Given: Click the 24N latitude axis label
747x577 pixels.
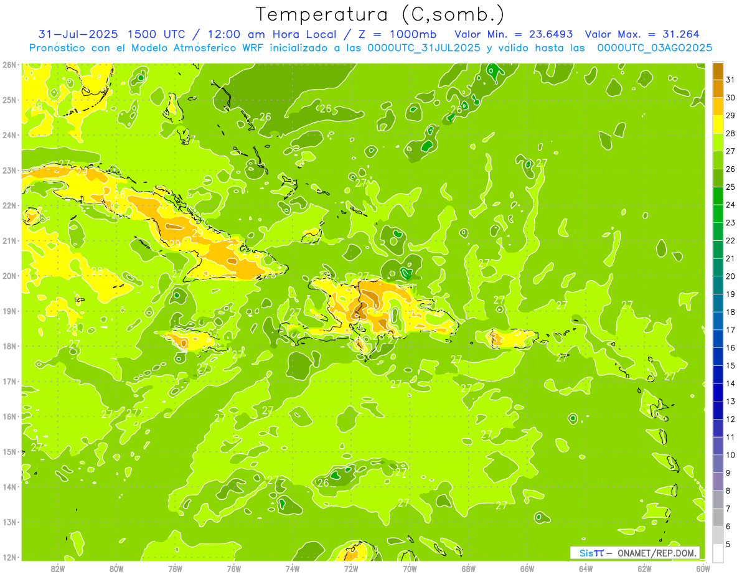Looking at the screenshot, I should coord(9,135).
